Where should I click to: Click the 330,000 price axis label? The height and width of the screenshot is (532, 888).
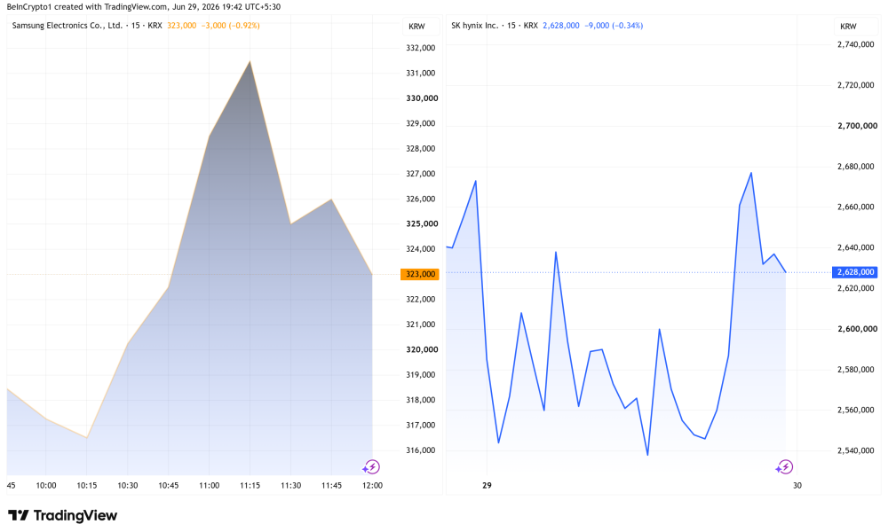422,98
